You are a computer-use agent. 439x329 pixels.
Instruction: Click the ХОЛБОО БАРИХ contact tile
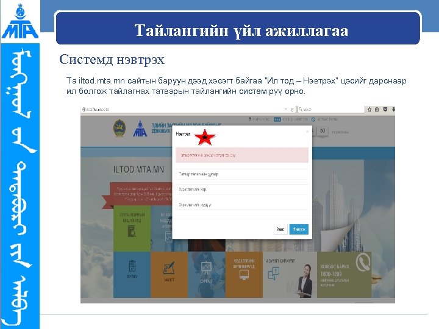click(344, 274)
